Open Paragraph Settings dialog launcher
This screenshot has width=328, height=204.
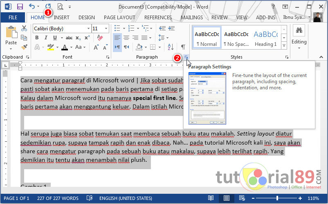186,57
